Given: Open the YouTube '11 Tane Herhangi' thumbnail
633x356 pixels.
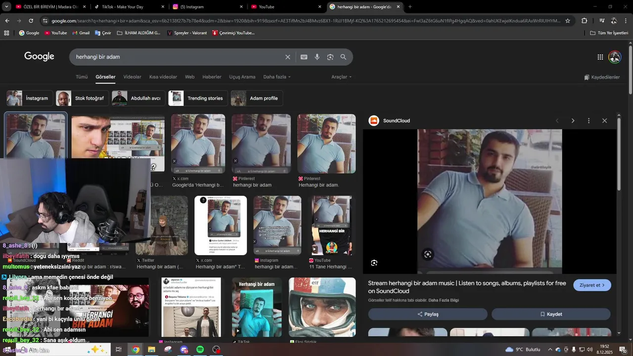Looking at the screenshot, I should [x=331, y=225].
